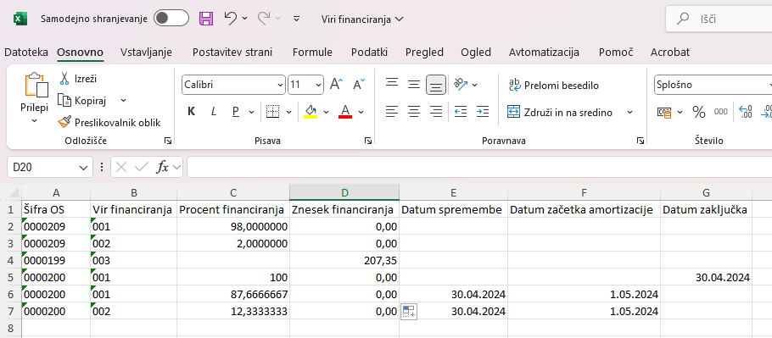Toggle bottom align button
The width and height of the screenshot is (772, 338).
436,85
